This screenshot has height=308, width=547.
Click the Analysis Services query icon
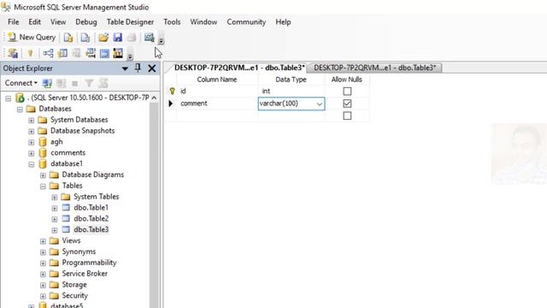click(85, 38)
